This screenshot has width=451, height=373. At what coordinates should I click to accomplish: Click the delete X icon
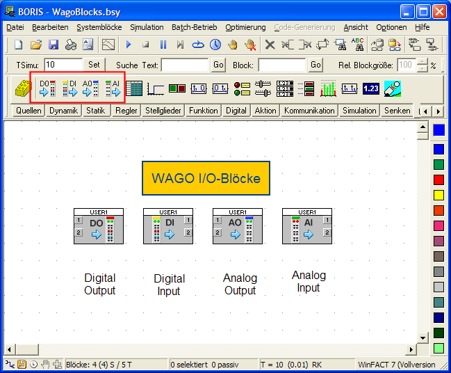pyautogui.click(x=270, y=45)
